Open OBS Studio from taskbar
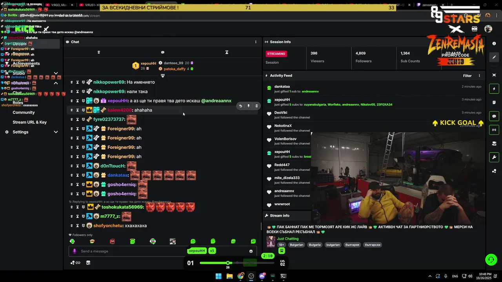 251,276
